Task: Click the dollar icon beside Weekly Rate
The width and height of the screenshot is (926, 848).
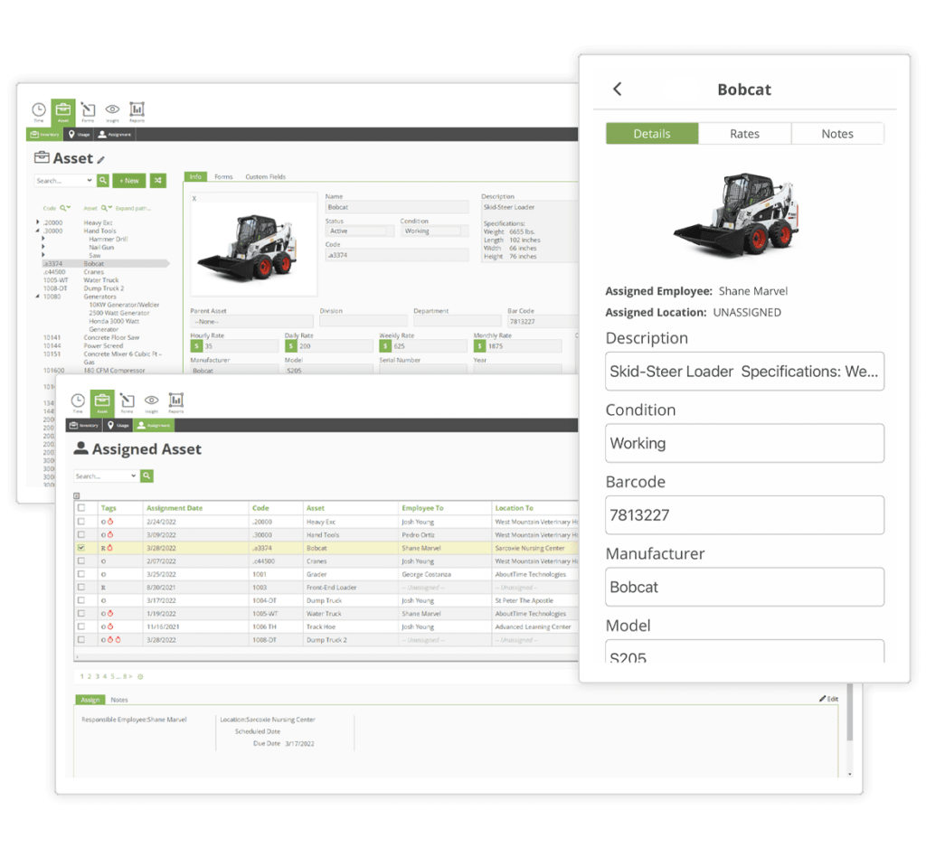Action: (385, 346)
